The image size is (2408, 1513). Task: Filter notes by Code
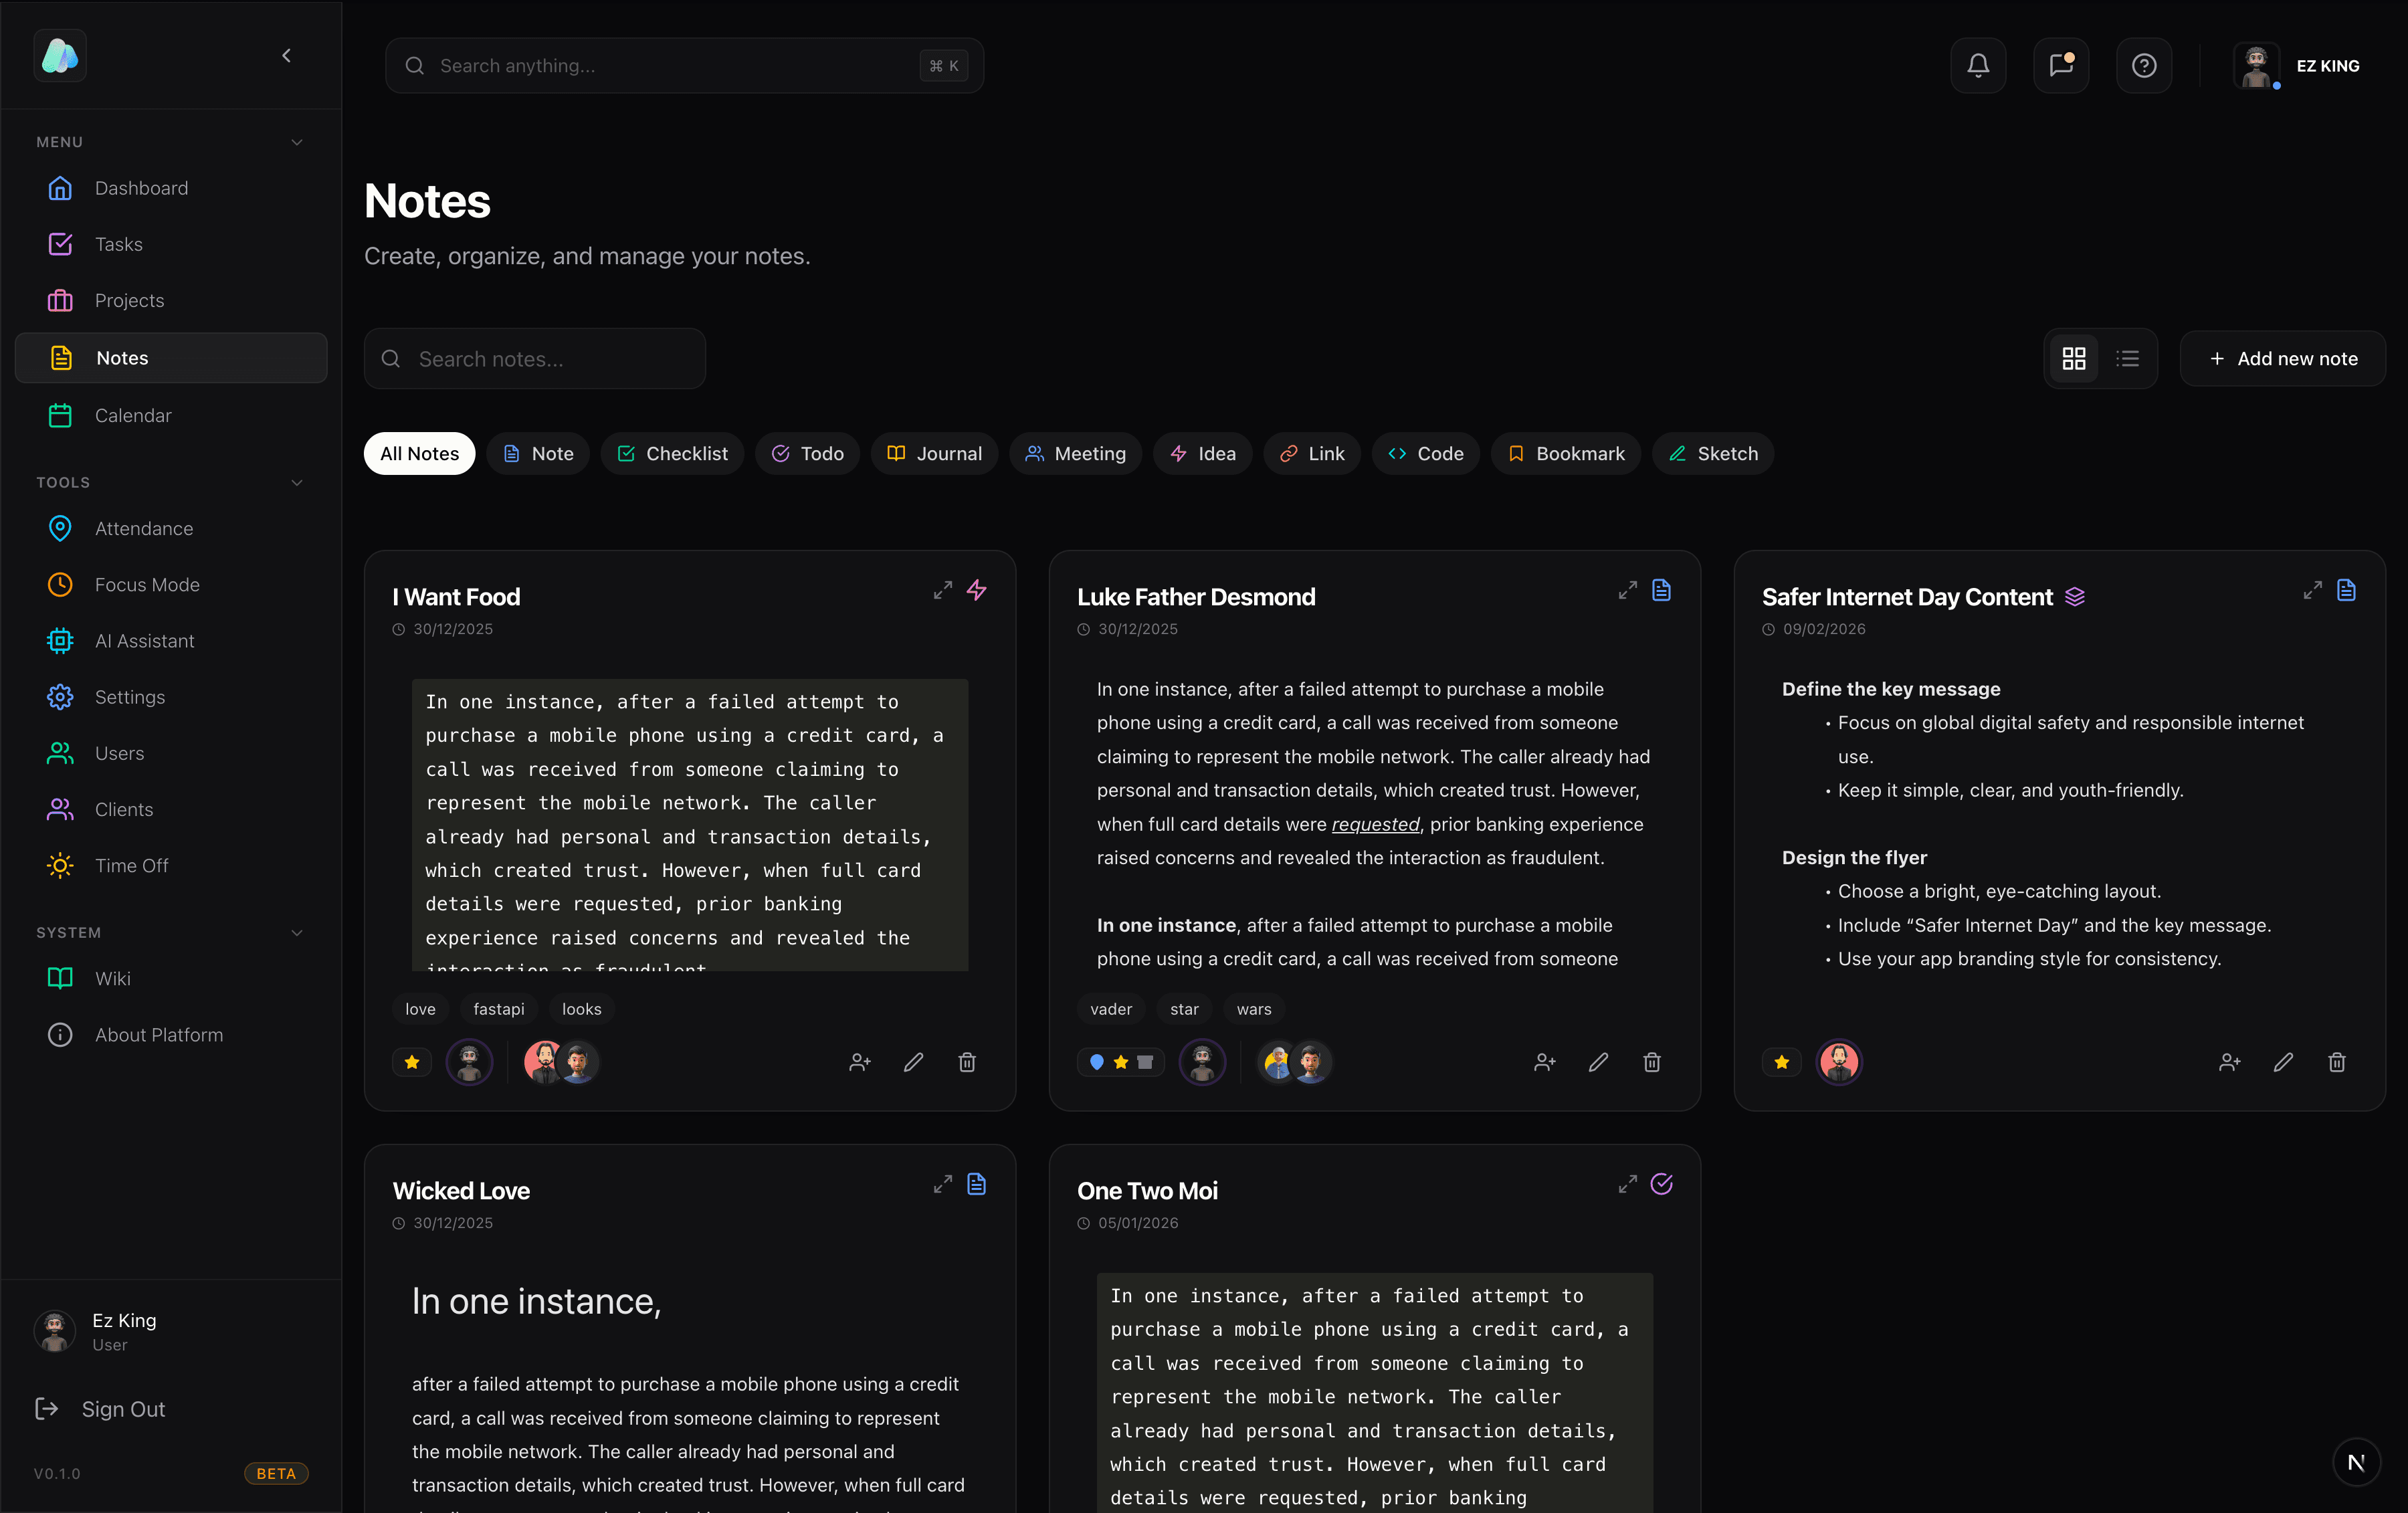(1426, 454)
